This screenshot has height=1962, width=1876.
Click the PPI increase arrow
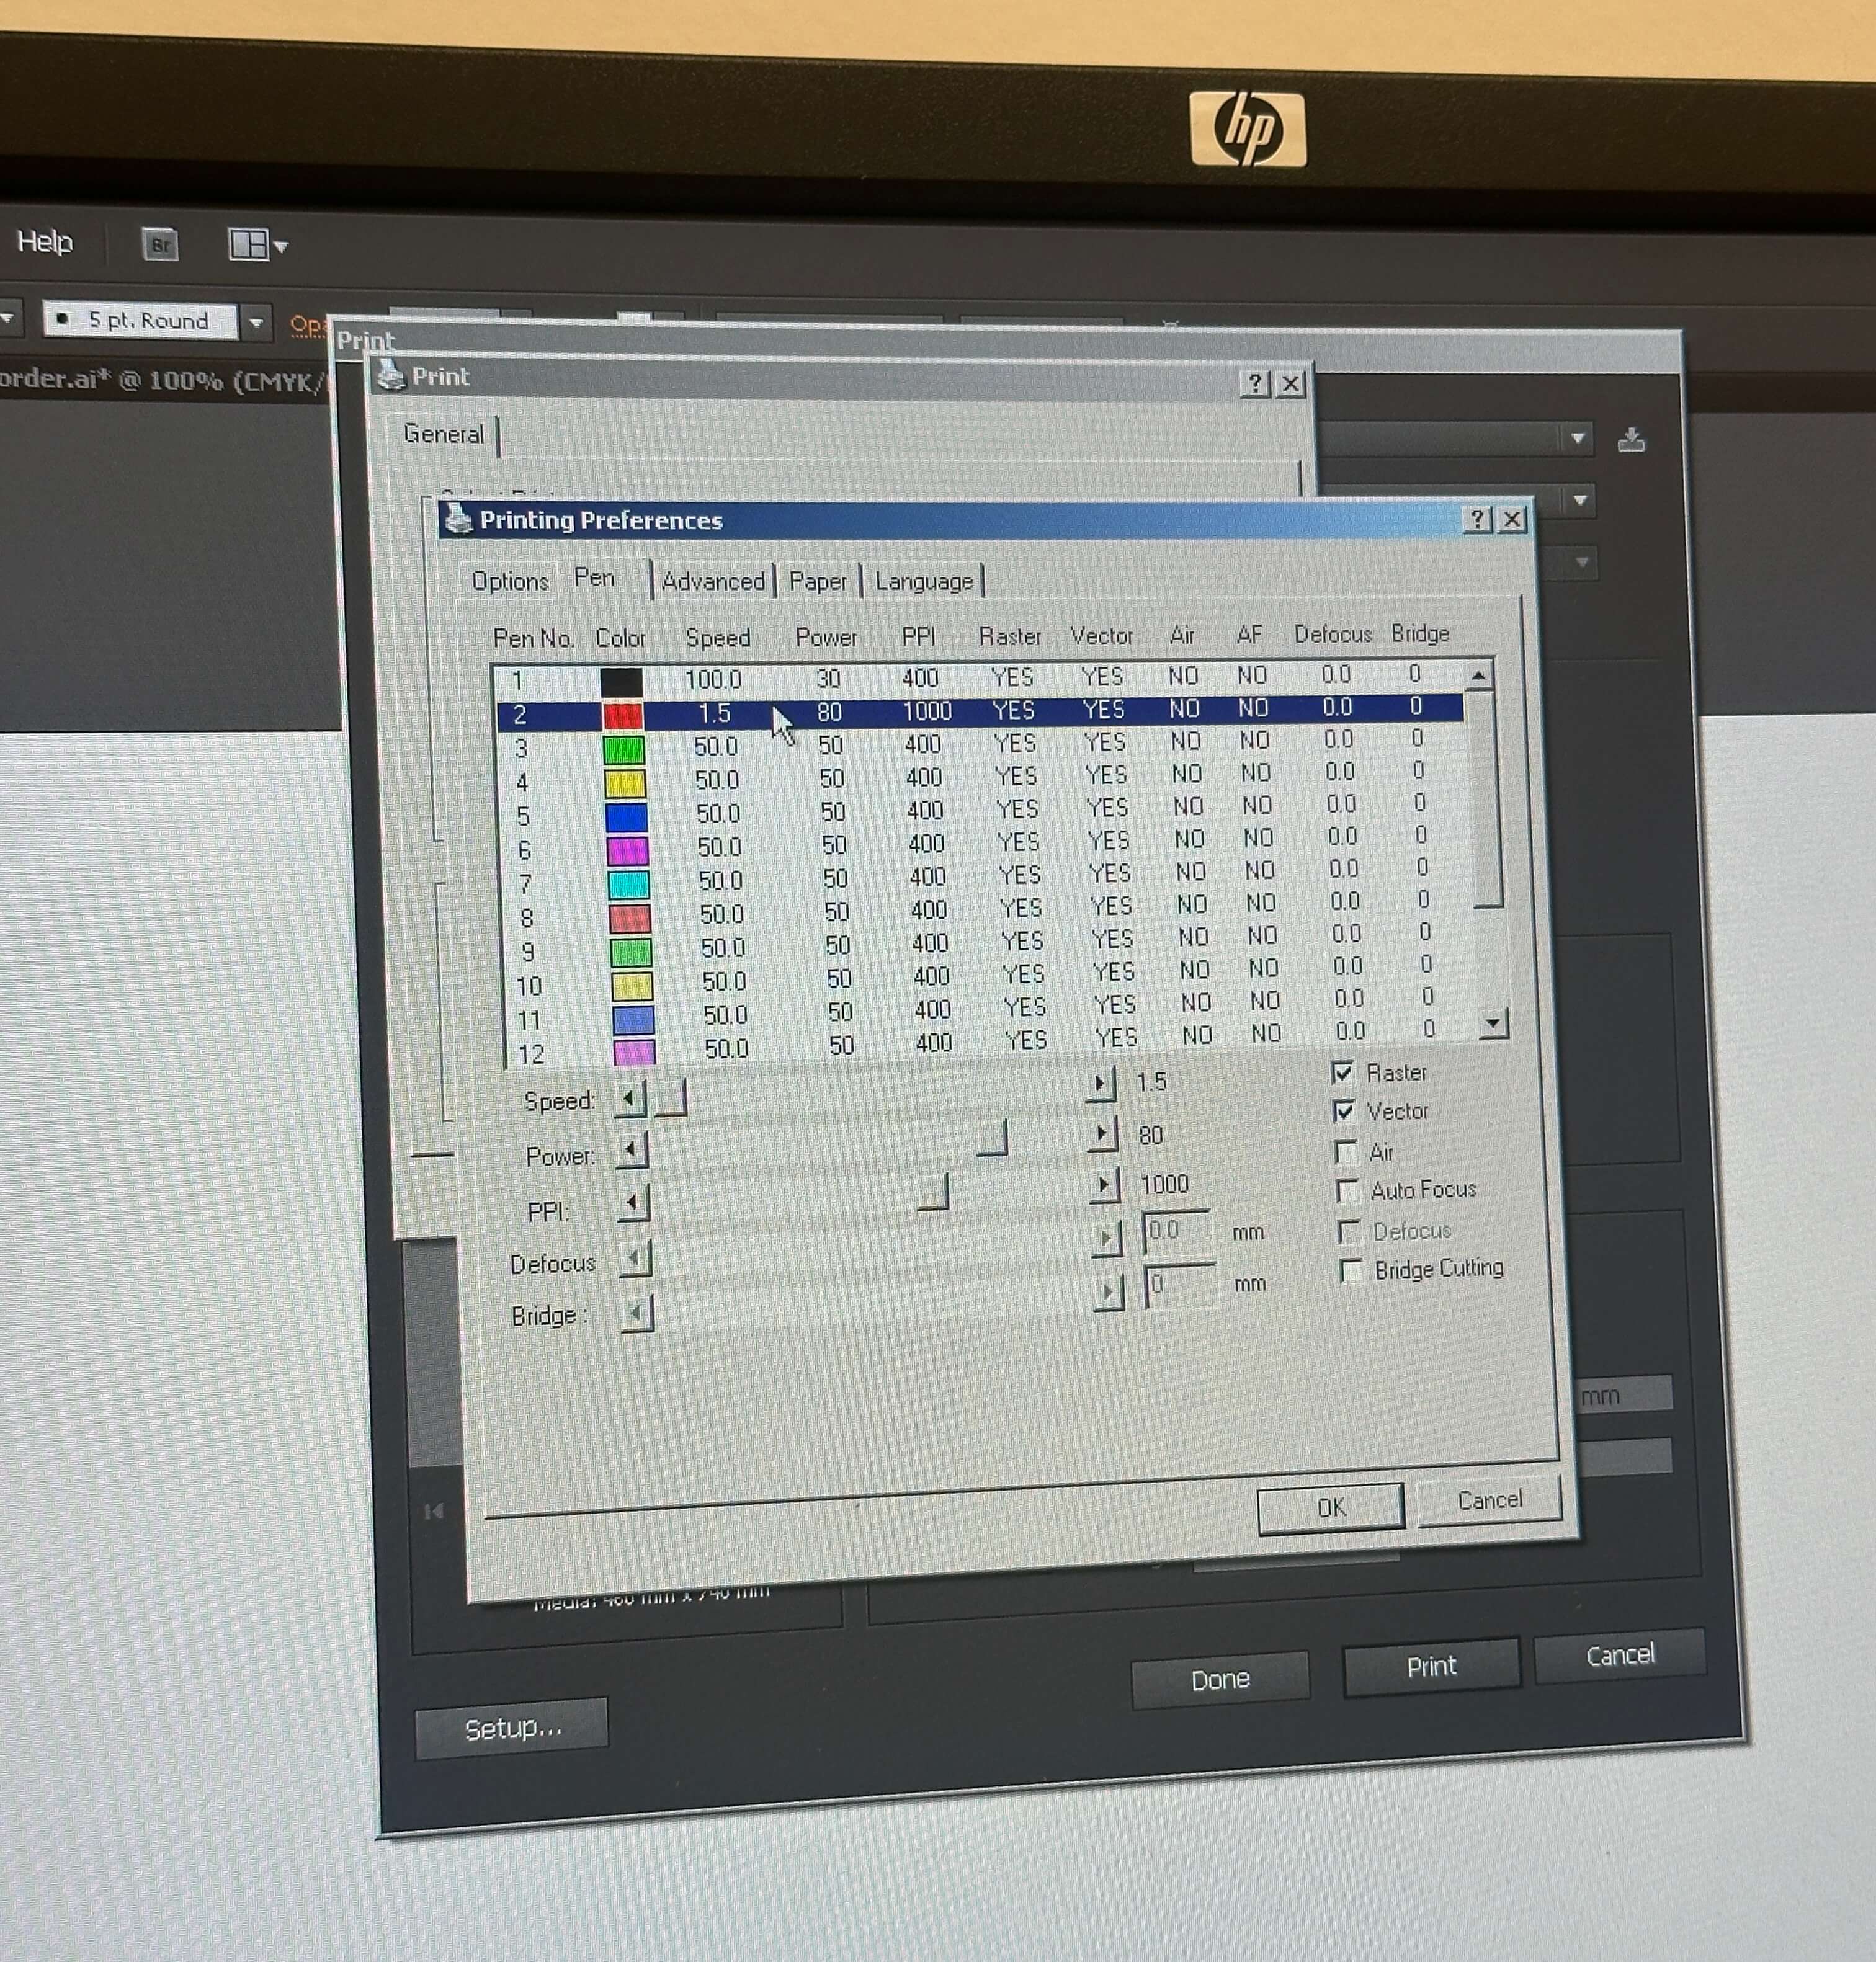1103,1185
